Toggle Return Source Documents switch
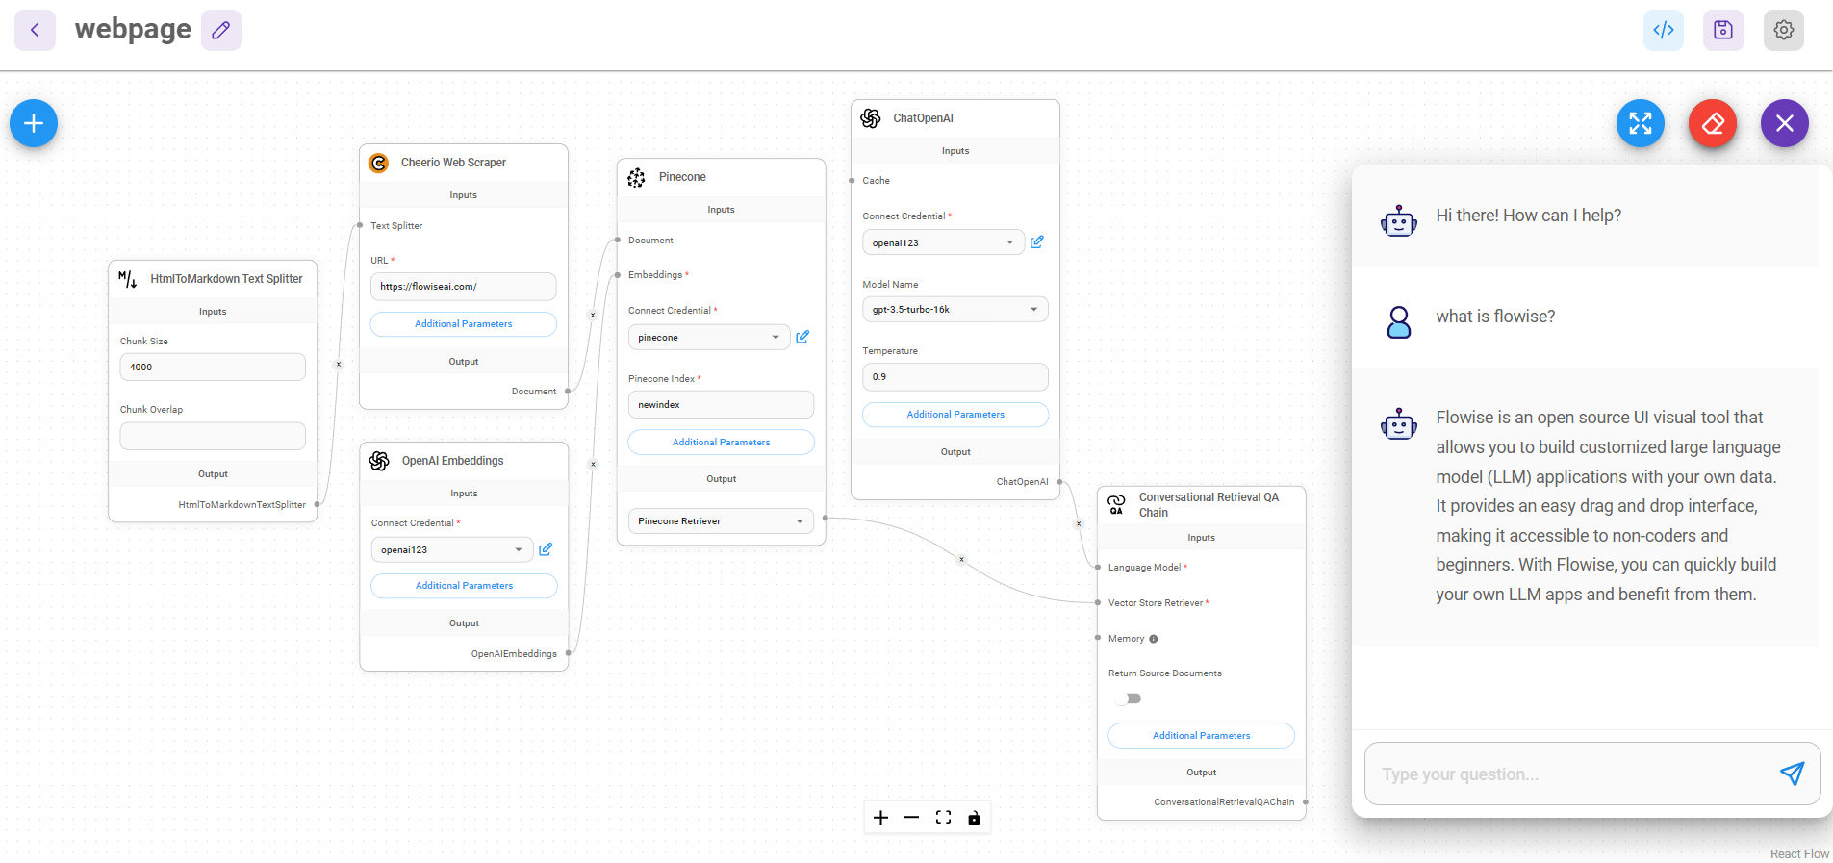 [1129, 698]
